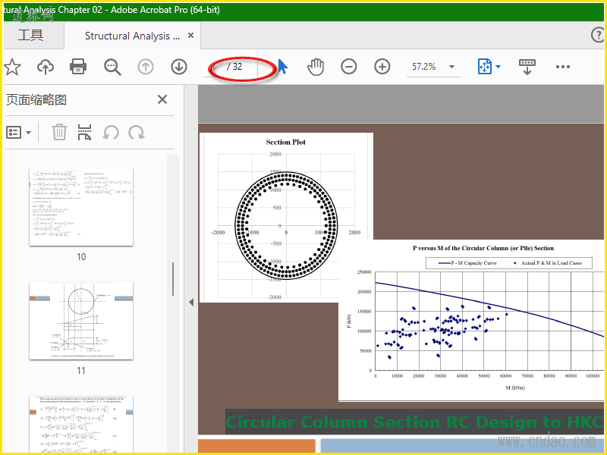Print the document using printer icon
This screenshot has height=455, width=607.
pyautogui.click(x=78, y=67)
